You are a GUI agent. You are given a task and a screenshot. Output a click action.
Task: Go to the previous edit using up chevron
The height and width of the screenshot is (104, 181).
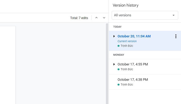coord(96,18)
